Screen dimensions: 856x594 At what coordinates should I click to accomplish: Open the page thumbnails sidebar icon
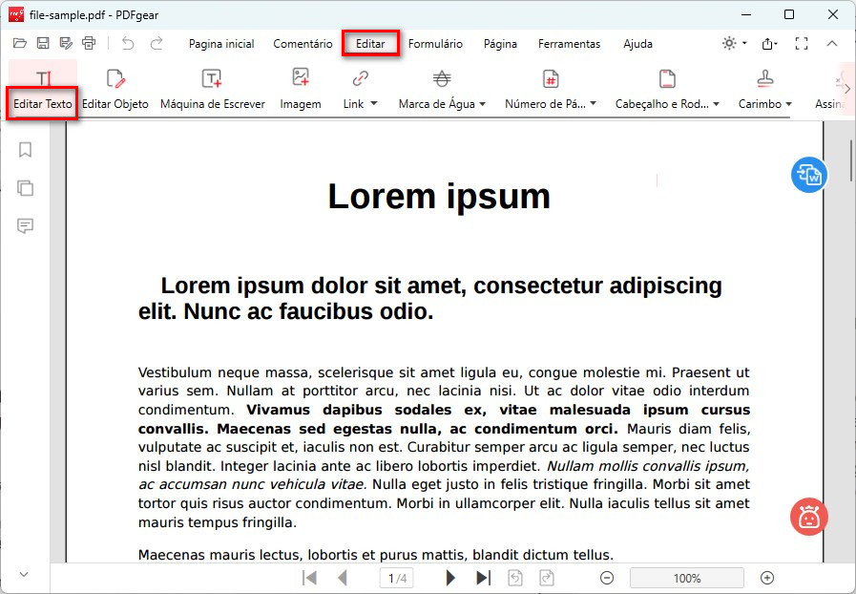(26, 188)
